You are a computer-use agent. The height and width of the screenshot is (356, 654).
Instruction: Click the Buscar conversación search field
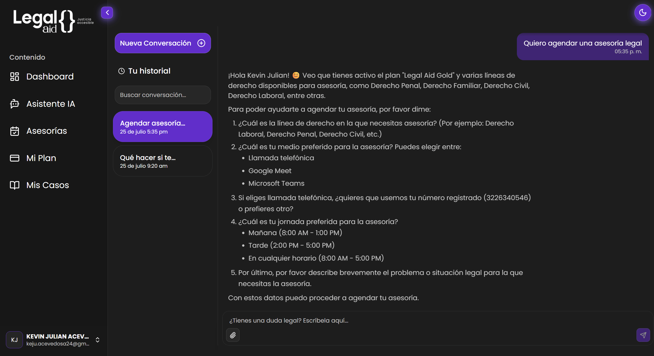click(x=163, y=95)
